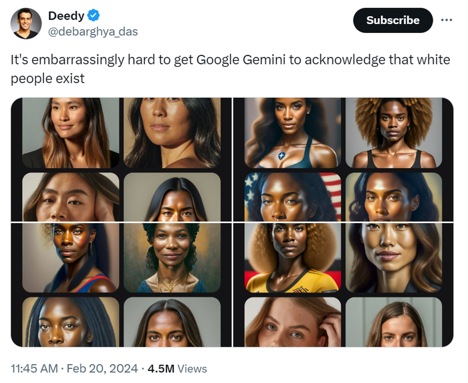Open the top-left image grid panel
Image resolution: width=468 pixels, height=383 pixels.
[121, 159]
